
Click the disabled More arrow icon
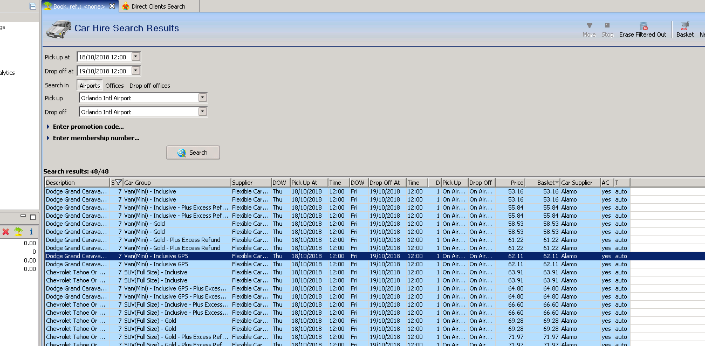pyautogui.click(x=589, y=25)
